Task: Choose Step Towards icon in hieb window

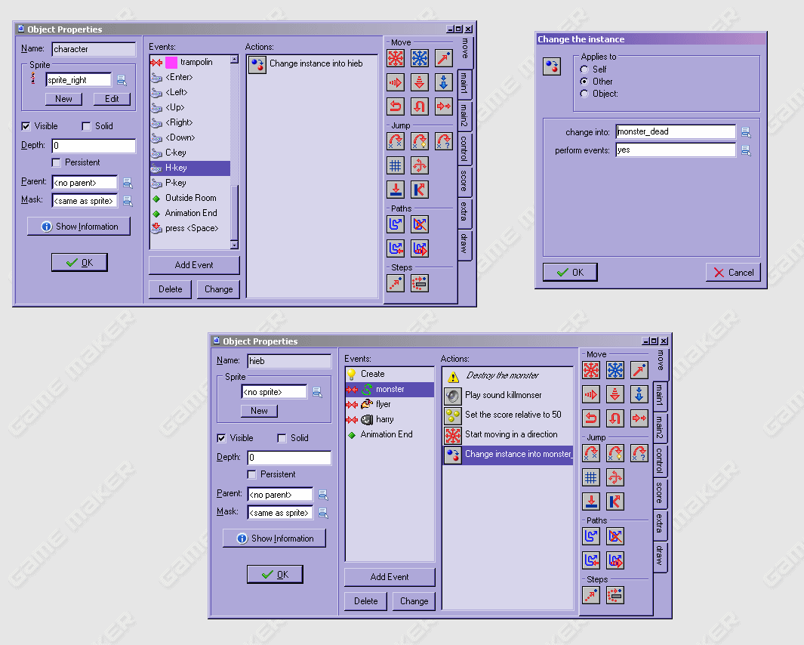Action: 591,595
